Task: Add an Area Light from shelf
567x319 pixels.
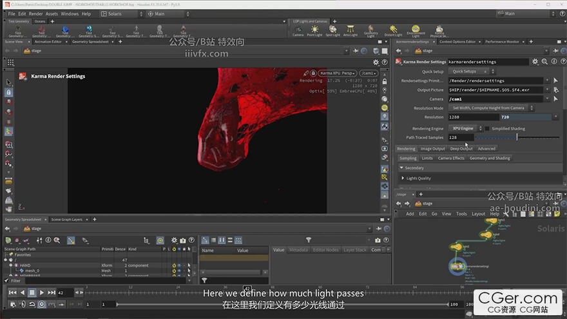Action: (351, 30)
